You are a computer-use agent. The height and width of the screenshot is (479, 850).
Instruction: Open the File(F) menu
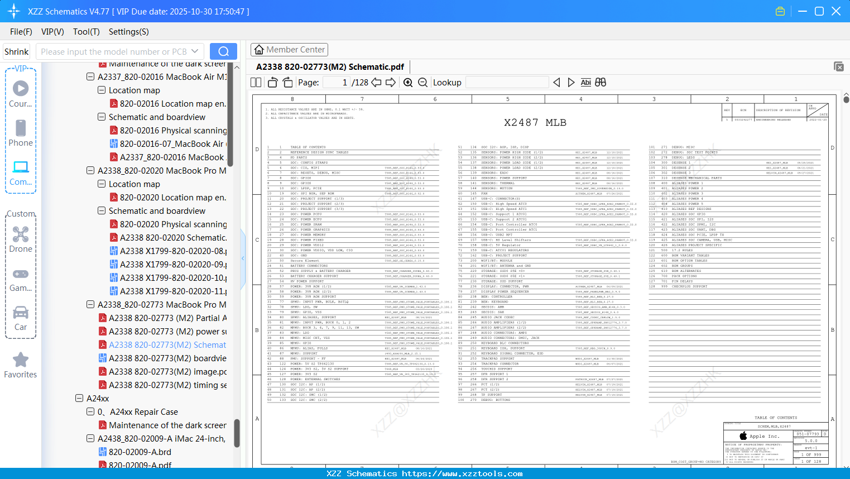(x=21, y=32)
